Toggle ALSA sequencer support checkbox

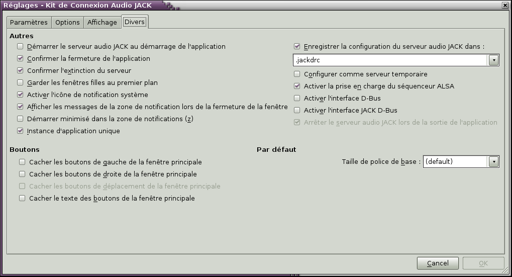[297, 86]
